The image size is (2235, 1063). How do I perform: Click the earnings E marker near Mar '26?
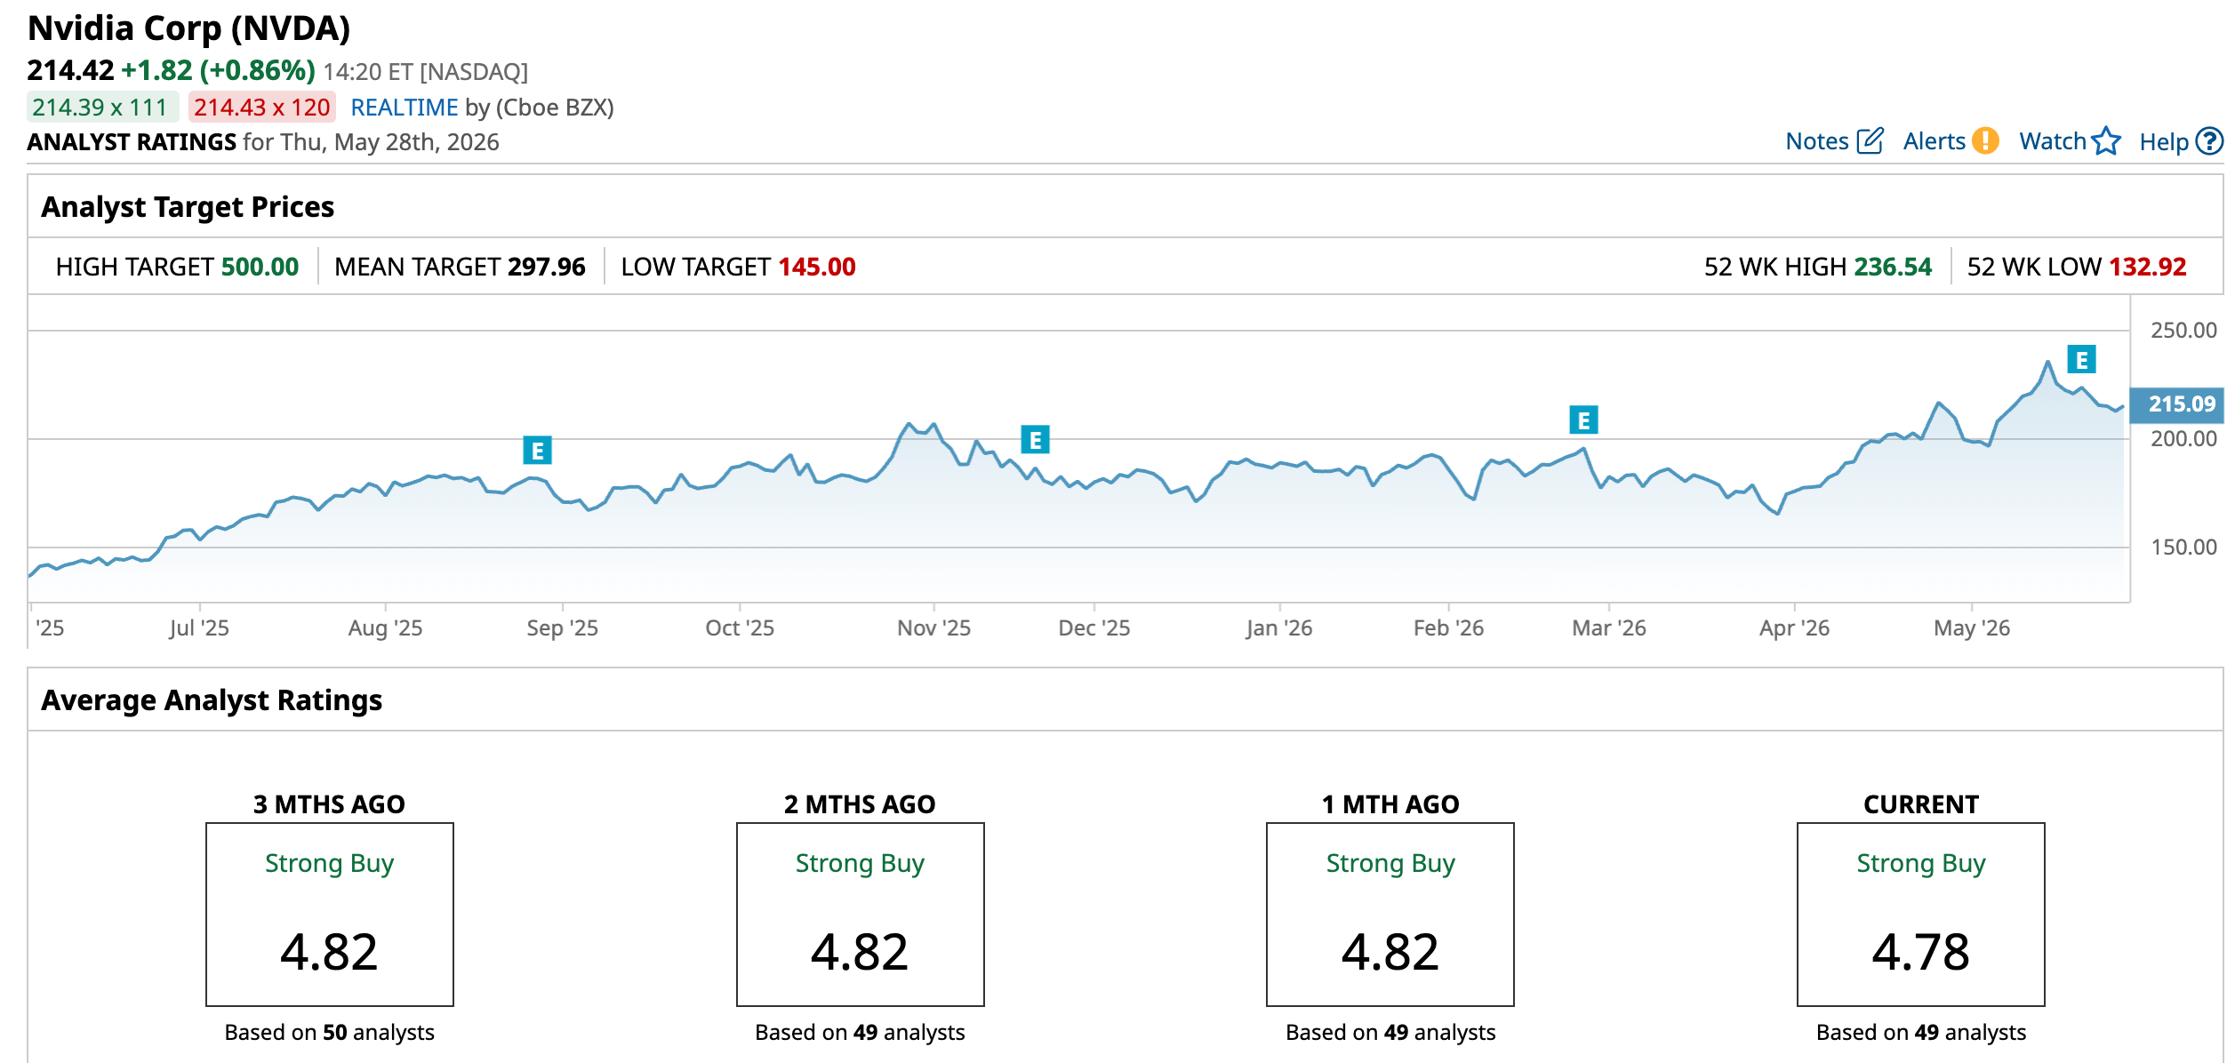coord(1583,420)
